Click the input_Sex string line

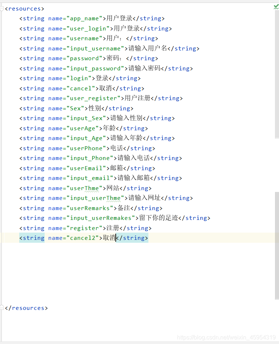pyautogui.click(x=97, y=118)
